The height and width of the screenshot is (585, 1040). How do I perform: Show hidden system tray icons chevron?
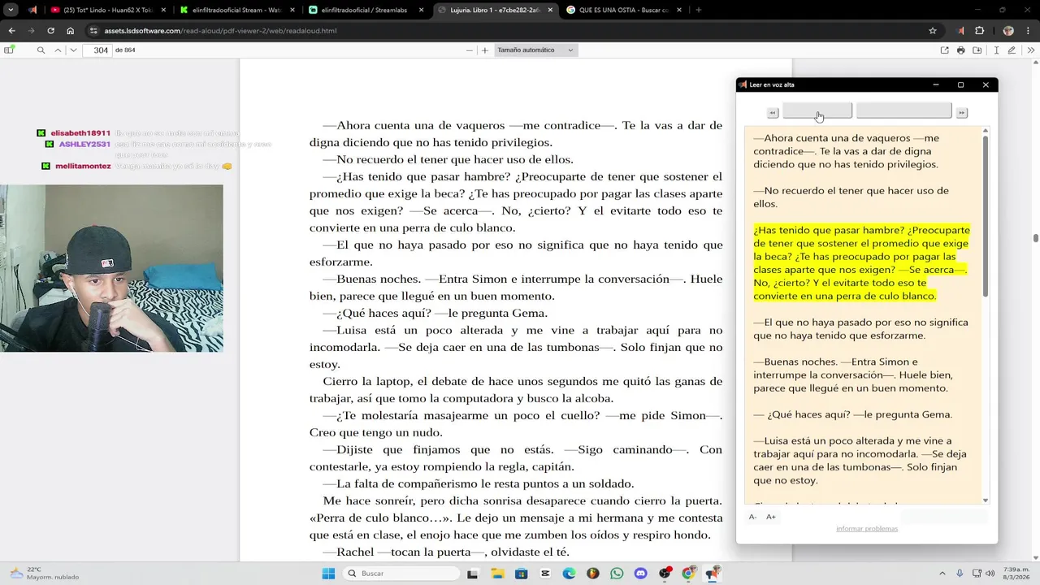point(942,574)
